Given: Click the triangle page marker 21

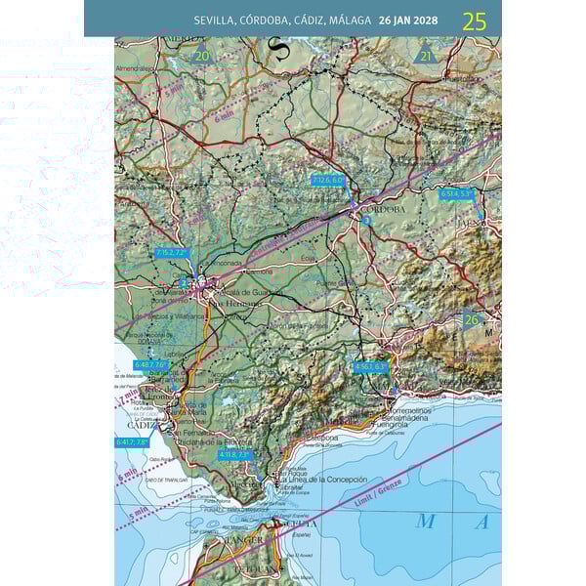Looking at the screenshot, I should click(x=425, y=54).
